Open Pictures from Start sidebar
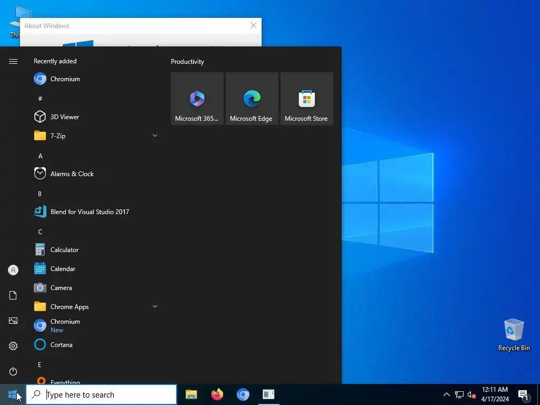 [x=13, y=321]
